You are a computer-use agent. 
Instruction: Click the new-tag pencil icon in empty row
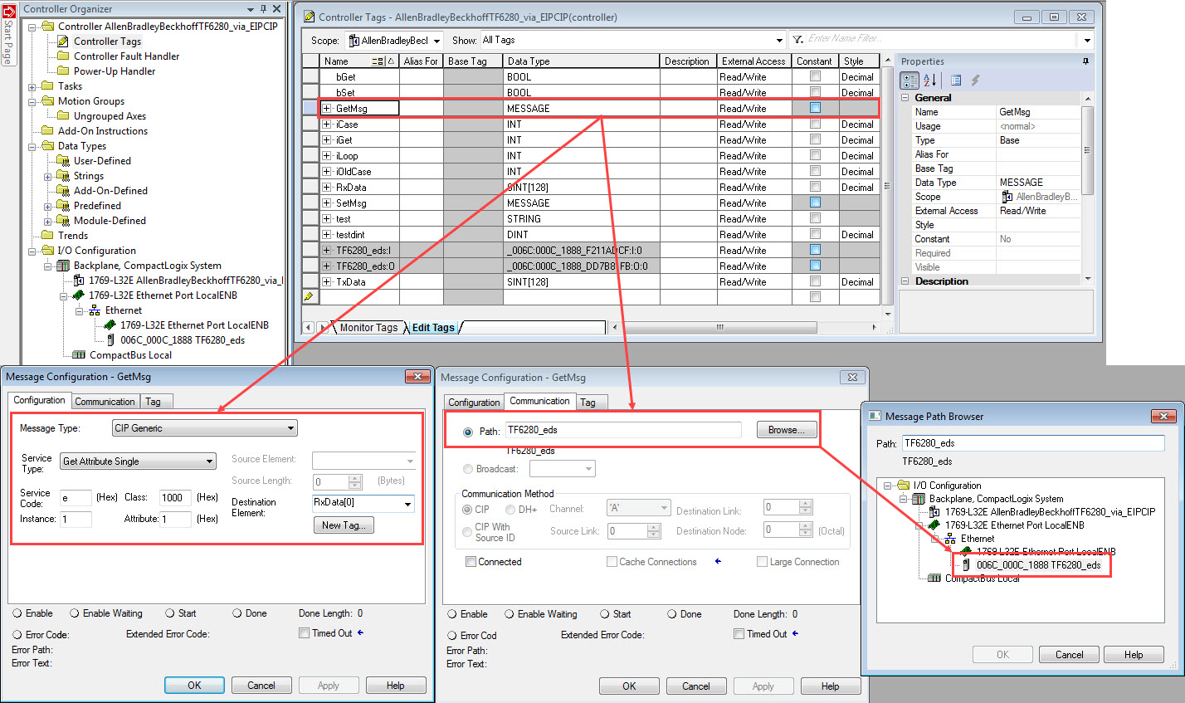pos(309,297)
